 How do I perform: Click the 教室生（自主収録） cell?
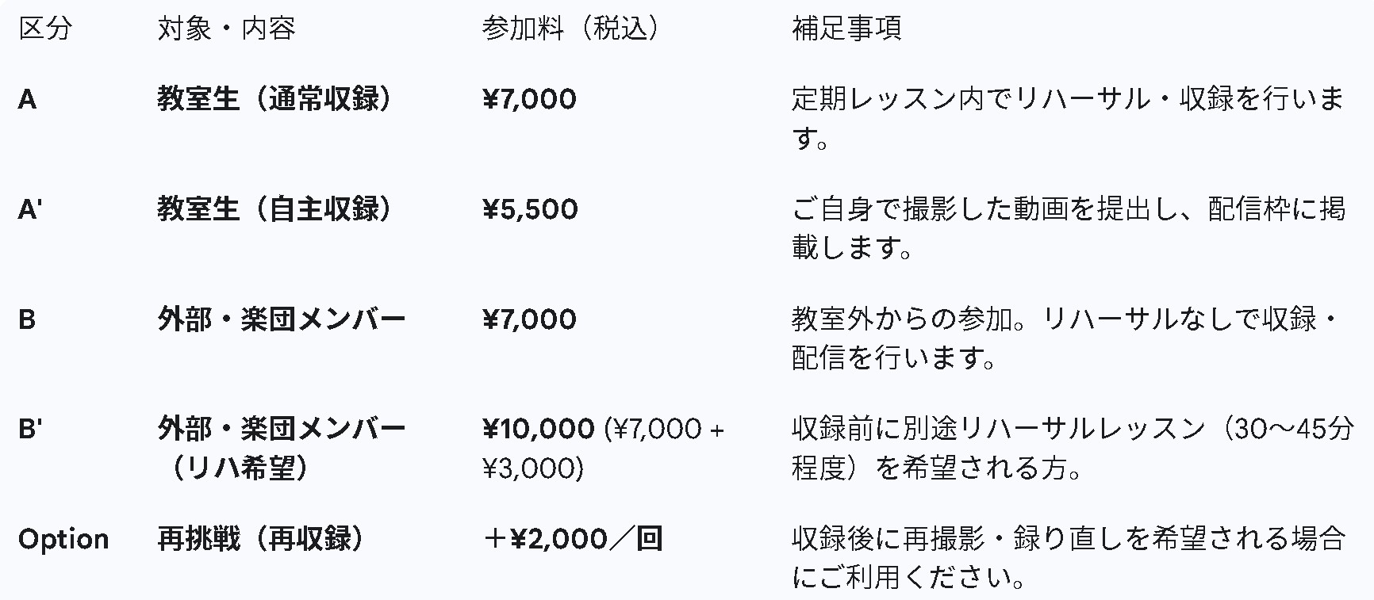pyautogui.click(x=274, y=209)
